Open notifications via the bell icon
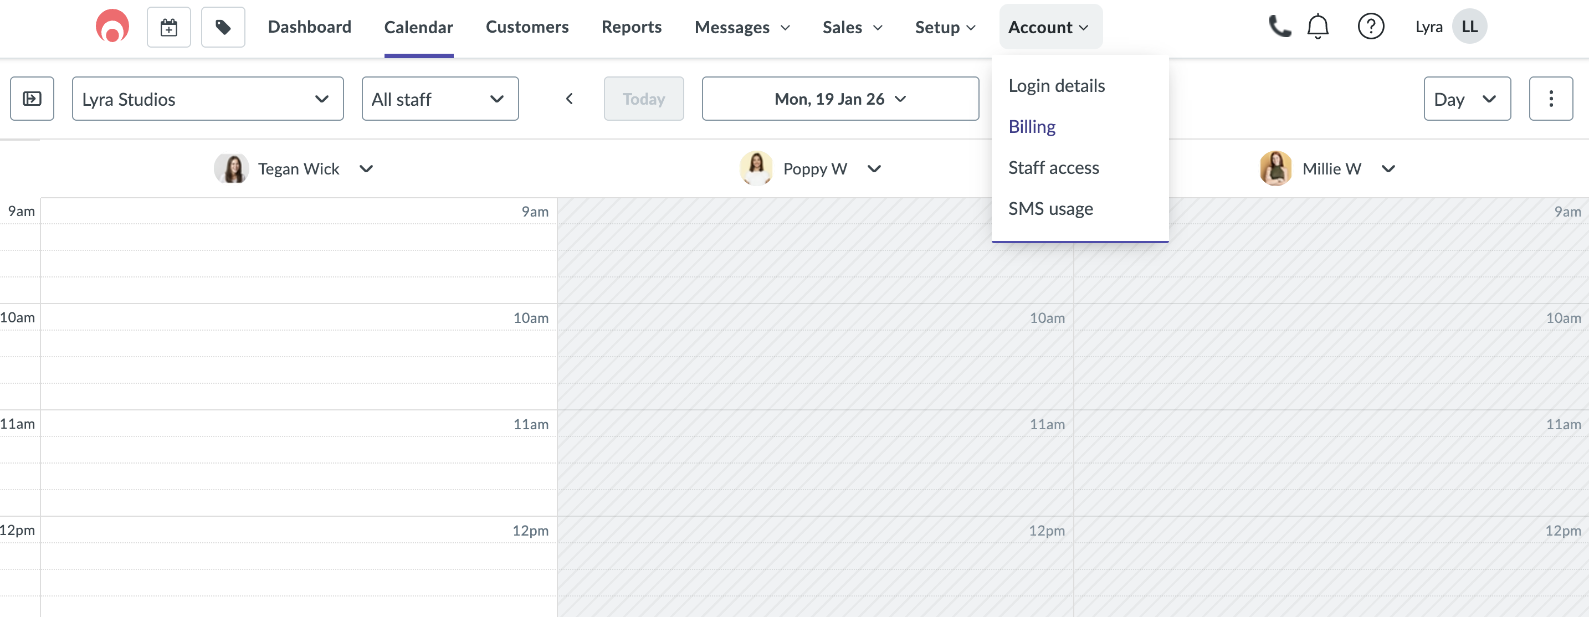Image resolution: width=1589 pixels, height=617 pixels. point(1317,27)
